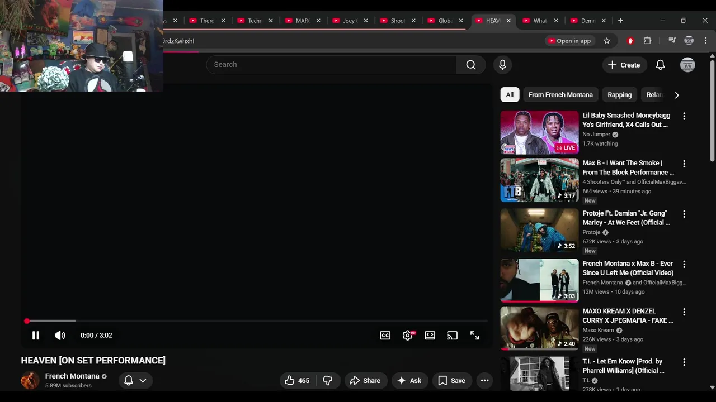716x402 pixels.
Task: Switch to the Techn browser tab
Action: pos(255,21)
